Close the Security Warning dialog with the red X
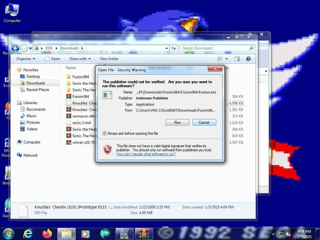The height and width of the screenshot is (240, 320). 215,68
